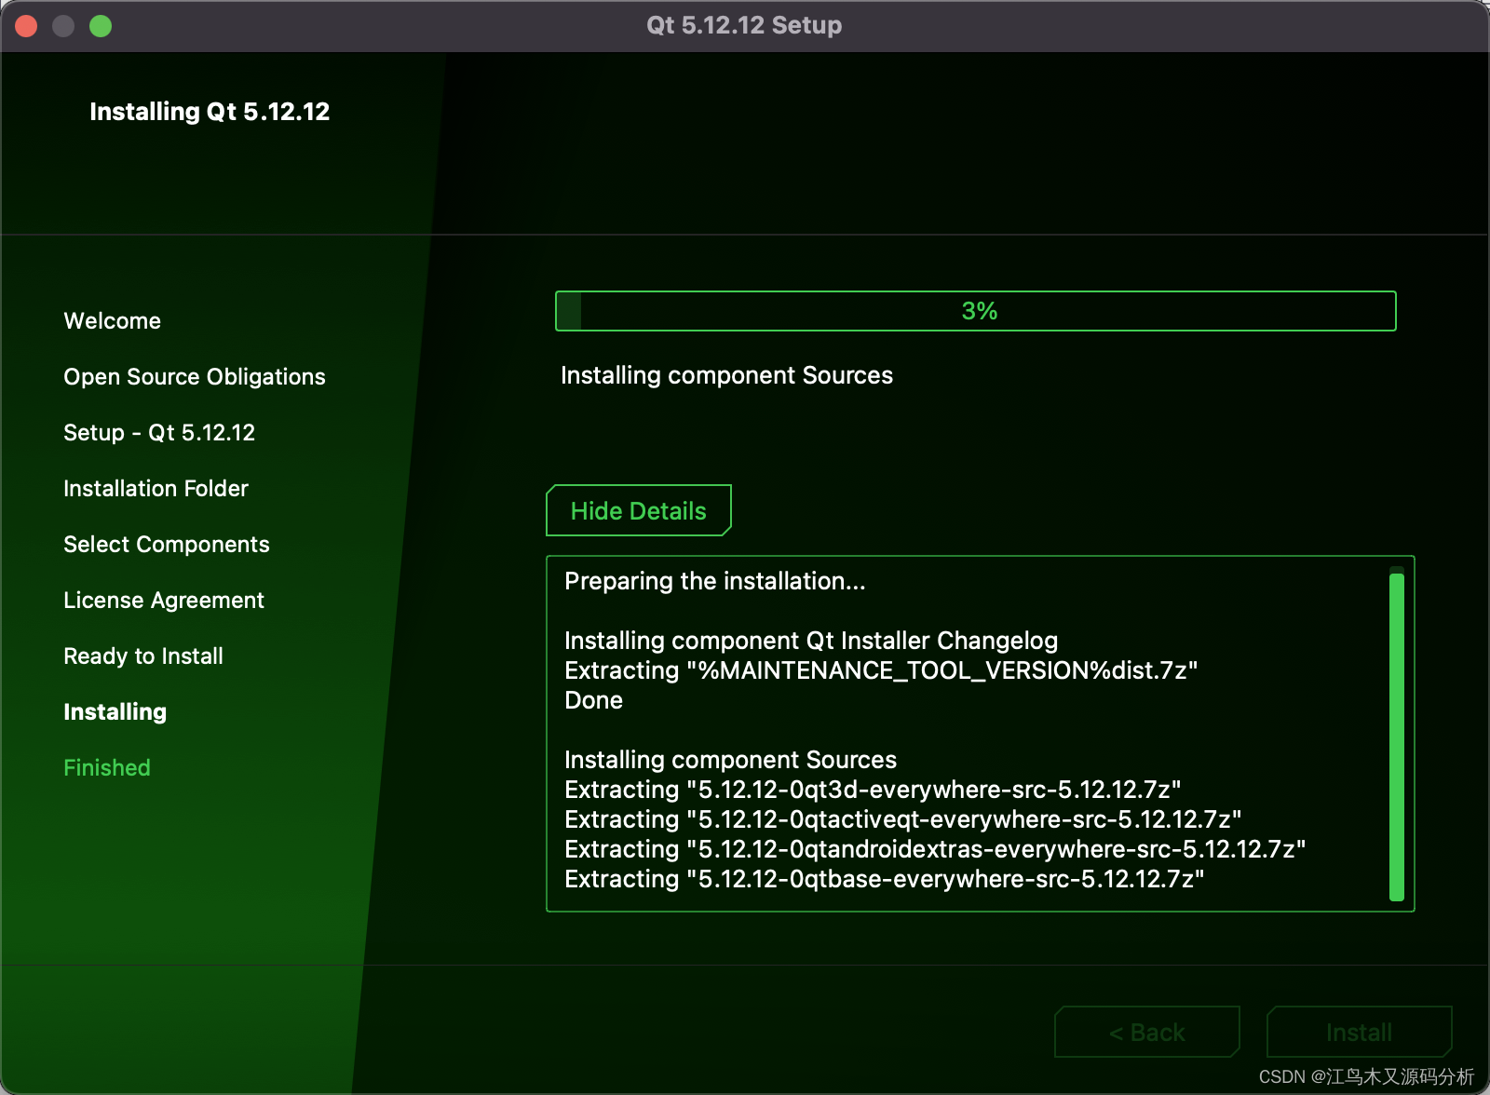Screen dimensions: 1490x1095
Task: Click the yellow minimize traffic light
Action: pyautogui.click(x=63, y=26)
